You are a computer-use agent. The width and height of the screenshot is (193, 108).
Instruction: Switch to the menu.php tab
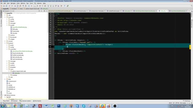(x=127, y=11)
